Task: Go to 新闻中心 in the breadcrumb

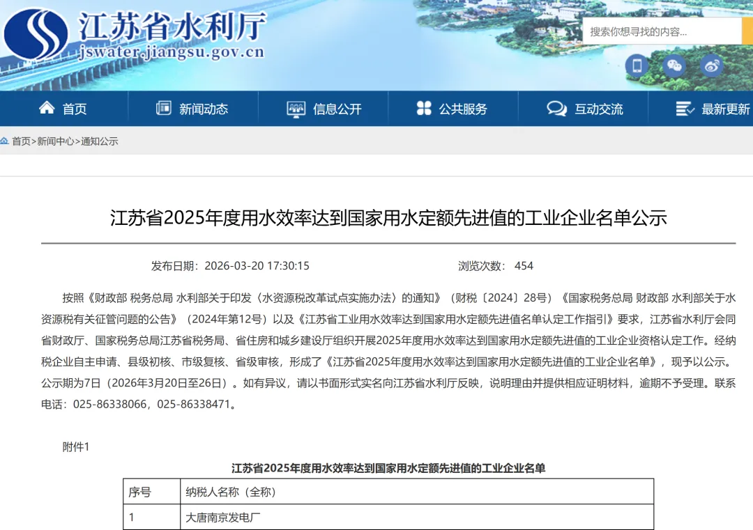Action: click(56, 141)
